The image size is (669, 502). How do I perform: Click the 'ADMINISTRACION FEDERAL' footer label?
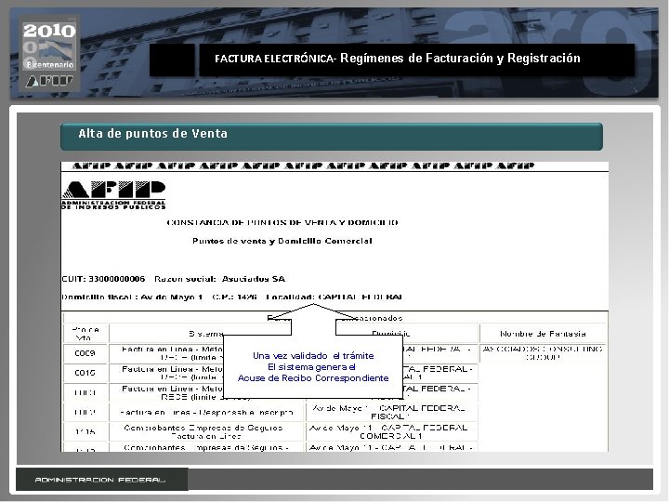(99, 480)
